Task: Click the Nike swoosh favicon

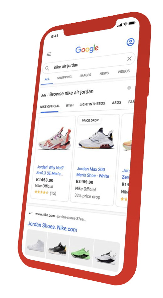Action: pos(30,213)
